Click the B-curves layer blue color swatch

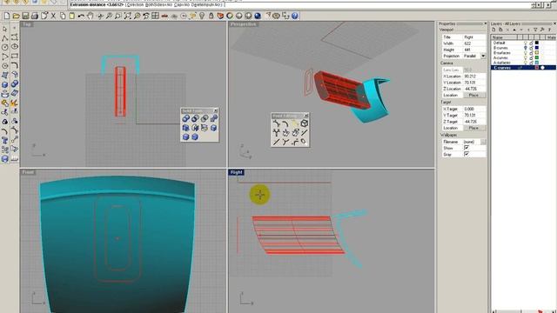(x=537, y=48)
